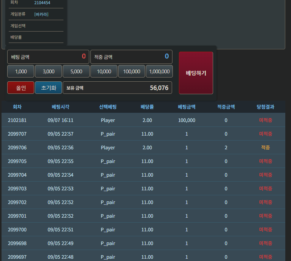Click payout amount 2 in round 2099706 row

pyautogui.click(x=226, y=147)
